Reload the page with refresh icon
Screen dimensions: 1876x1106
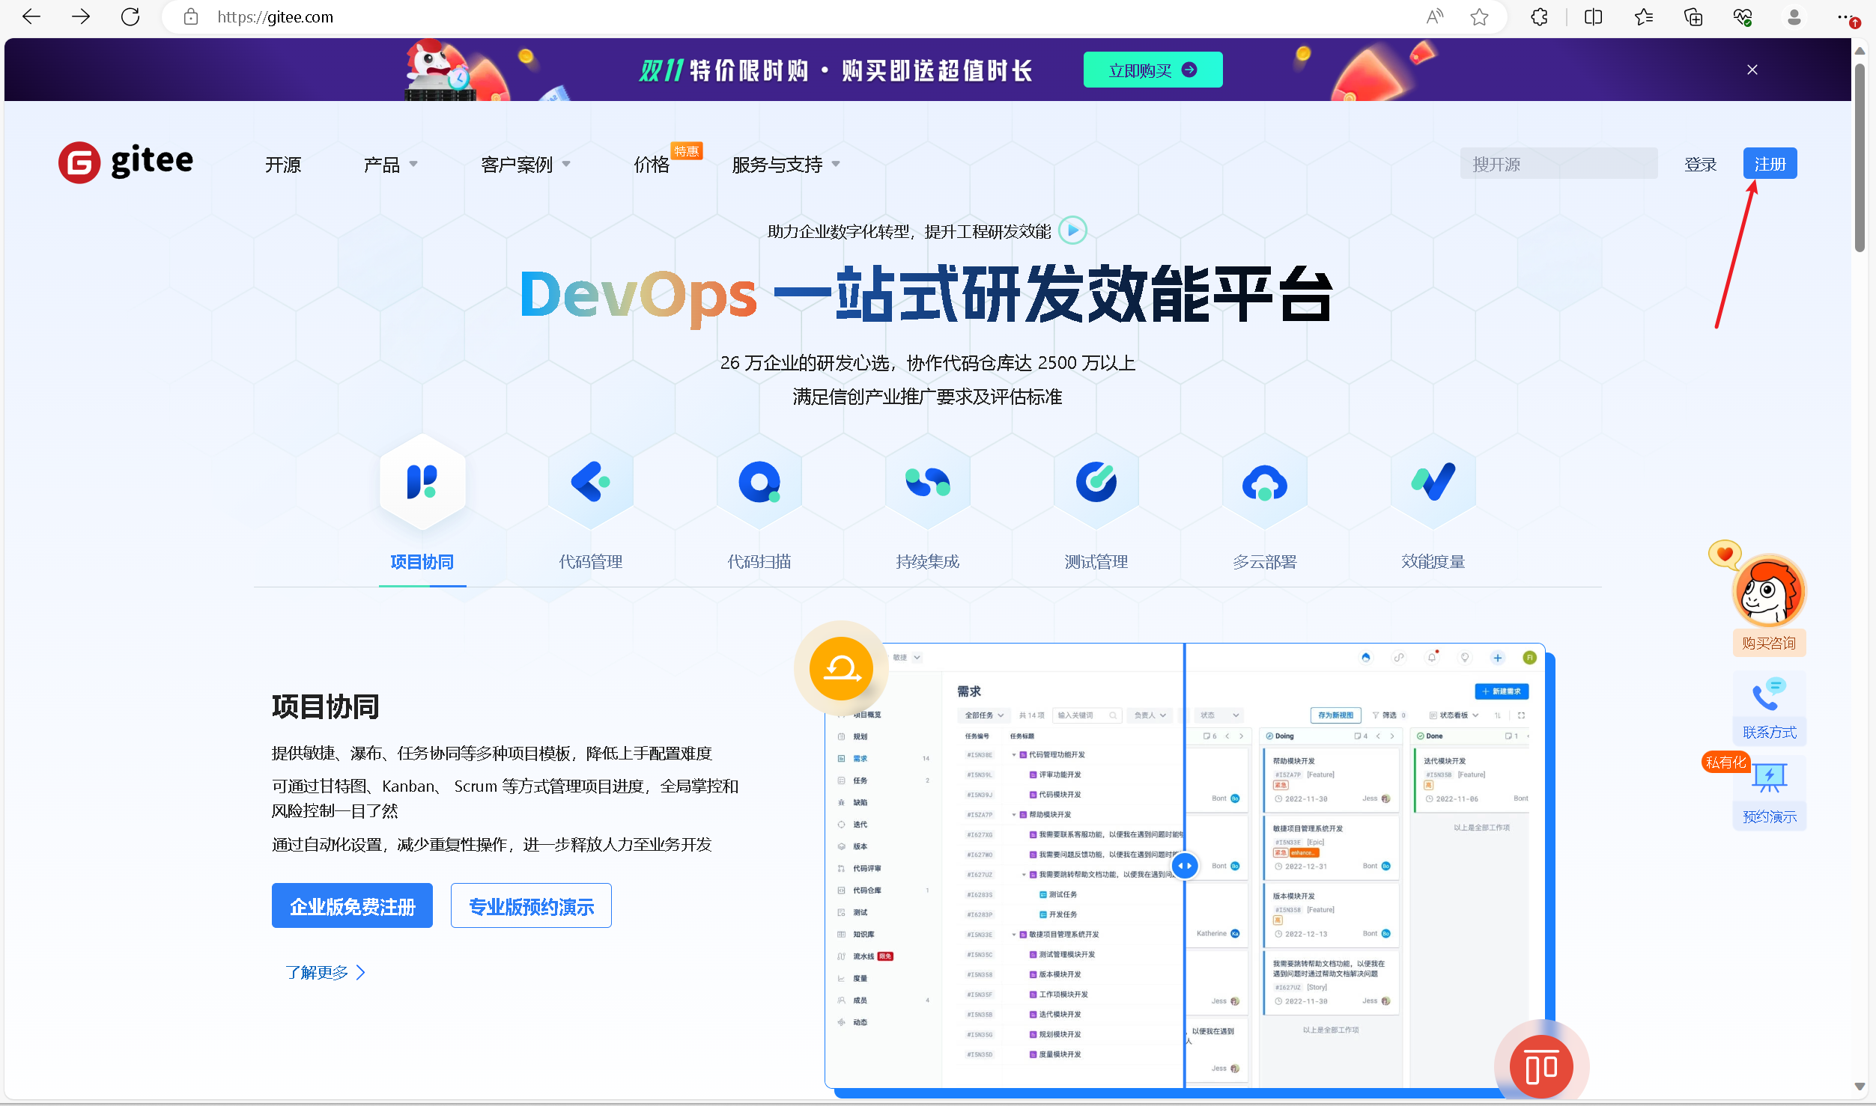[130, 16]
